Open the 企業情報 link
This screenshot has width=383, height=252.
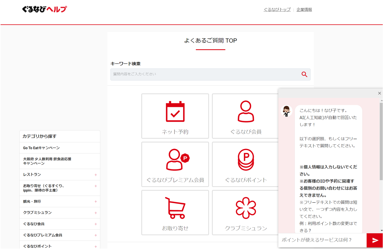click(304, 10)
